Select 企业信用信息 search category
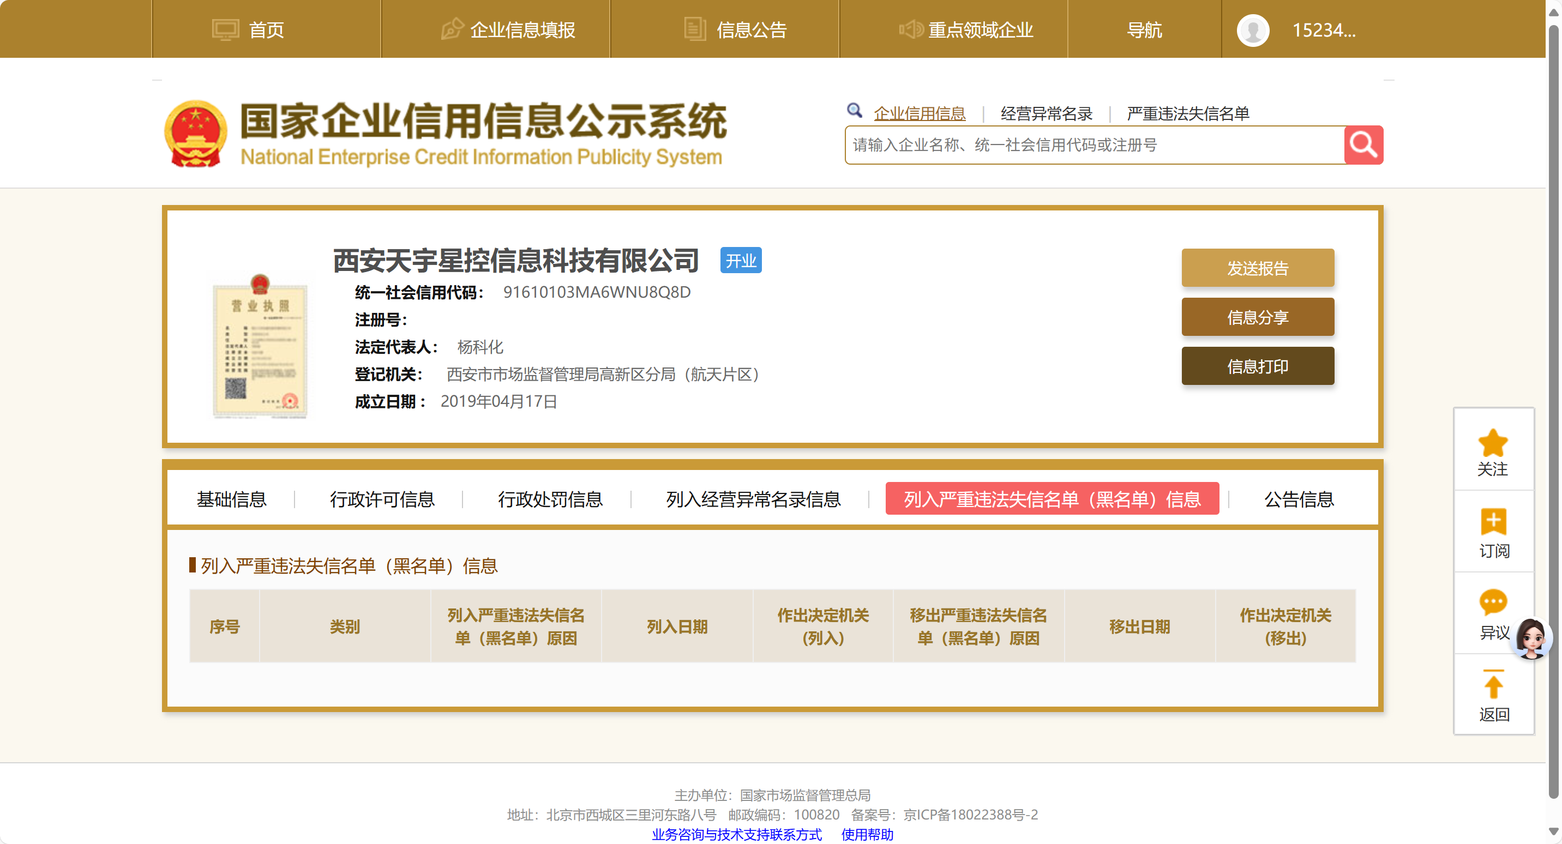The width and height of the screenshot is (1562, 844). 919,113
